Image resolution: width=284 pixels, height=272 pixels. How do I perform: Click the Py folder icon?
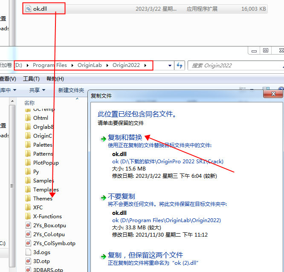click(28, 171)
